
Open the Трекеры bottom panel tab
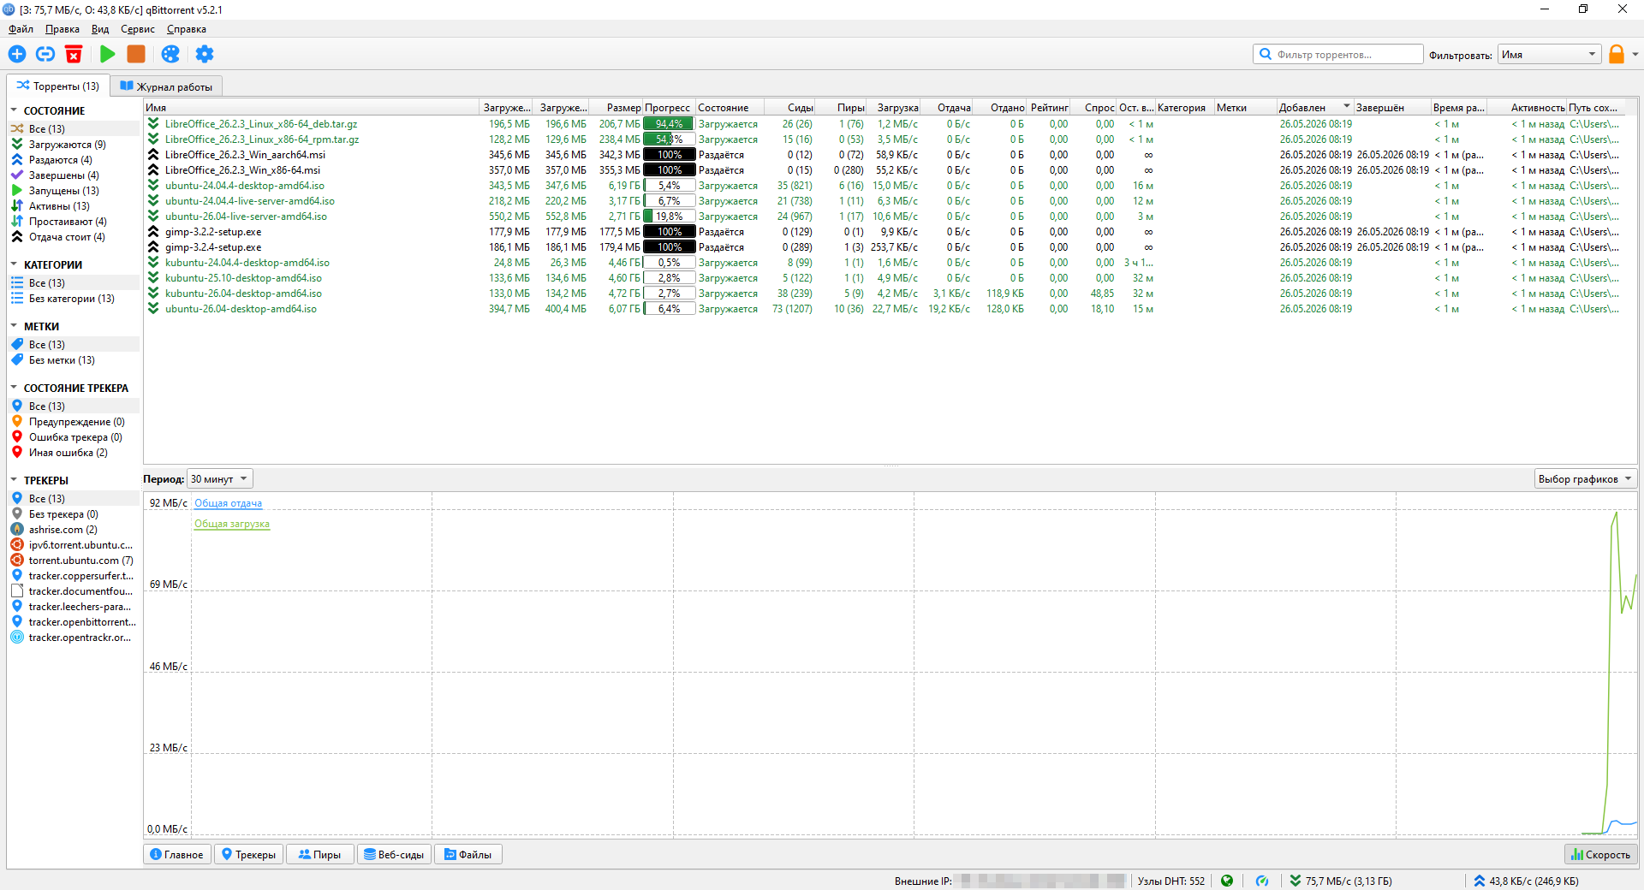(x=248, y=854)
